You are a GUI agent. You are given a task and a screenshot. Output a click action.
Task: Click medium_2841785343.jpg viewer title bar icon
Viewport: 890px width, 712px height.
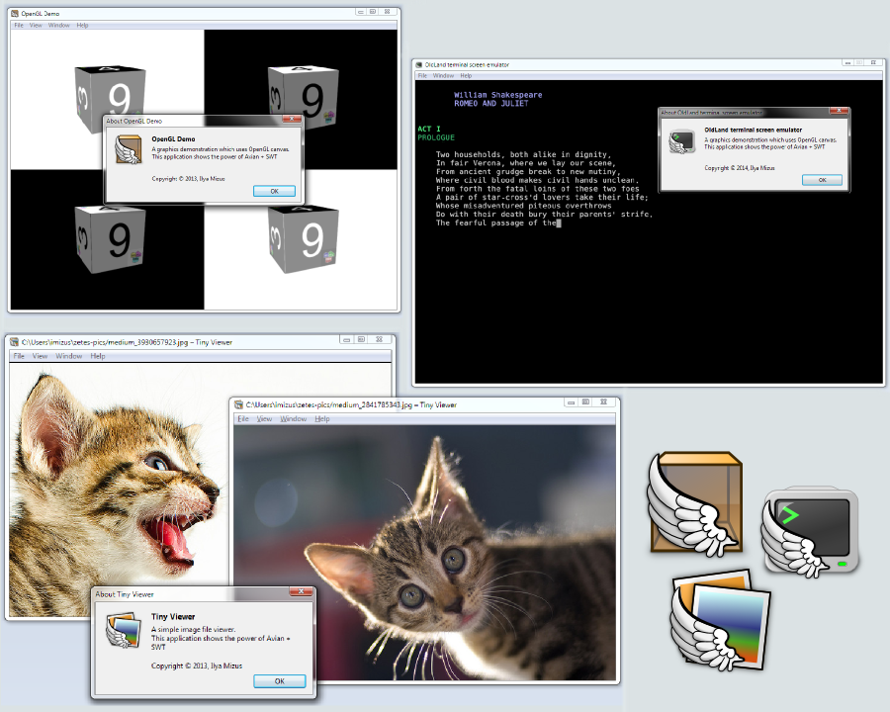[x=239, y=404]
